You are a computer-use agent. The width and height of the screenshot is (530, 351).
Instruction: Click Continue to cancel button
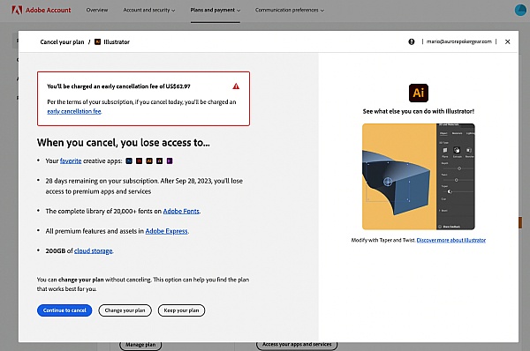tap(64, 310)
